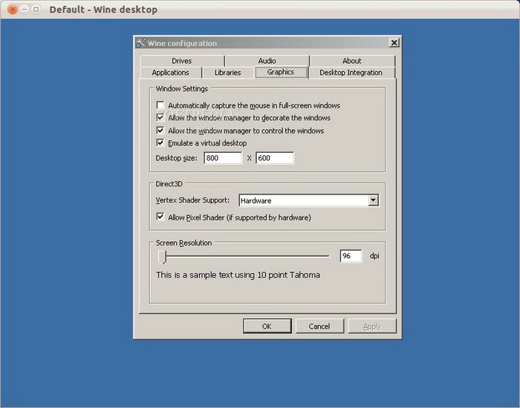Switch to the Drives tab

click(x=181, y=61)
